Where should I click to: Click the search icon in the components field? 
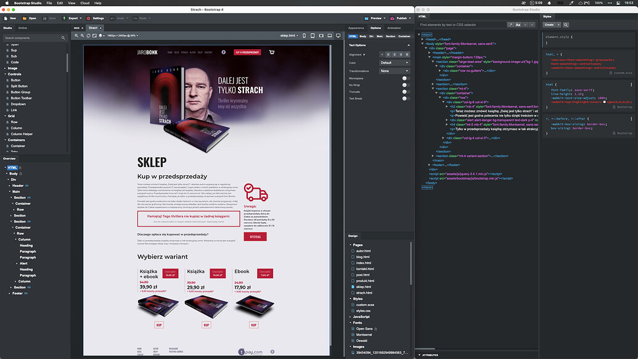63,38
